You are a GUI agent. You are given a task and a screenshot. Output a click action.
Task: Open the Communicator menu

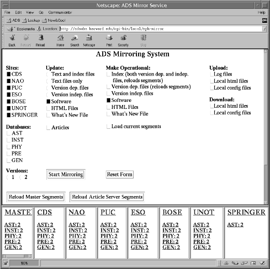pos(60,12)
